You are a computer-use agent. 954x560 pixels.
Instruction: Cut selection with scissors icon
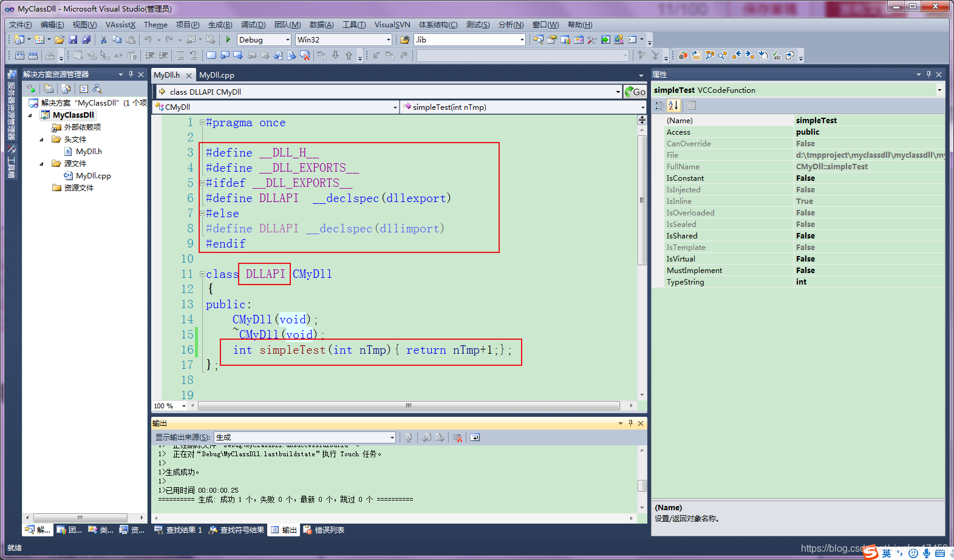click(x=103, y=39)
